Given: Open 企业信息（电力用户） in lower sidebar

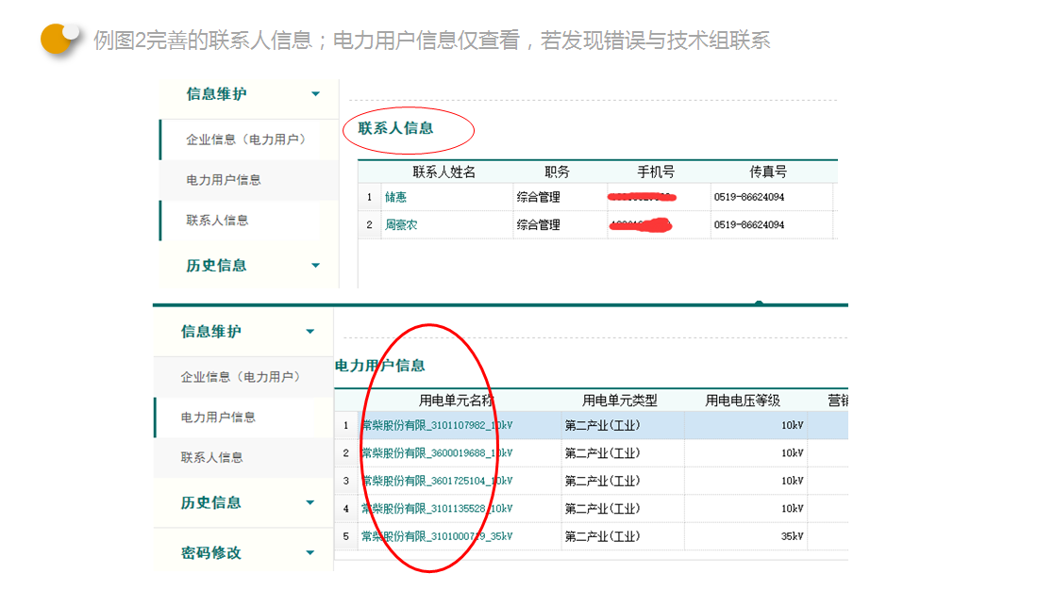Looking at the screenshot, I should pyautogui.click(x=241, y=377).
